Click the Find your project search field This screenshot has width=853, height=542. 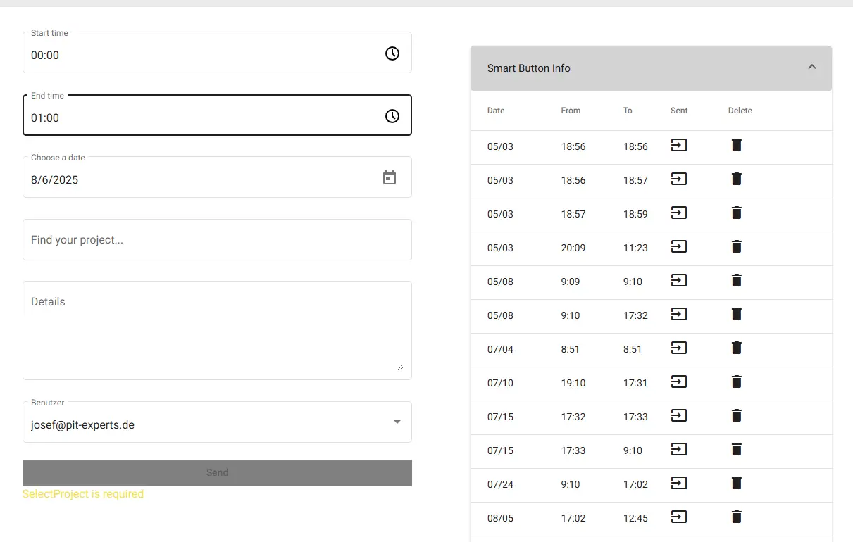(x=217, y=240)
